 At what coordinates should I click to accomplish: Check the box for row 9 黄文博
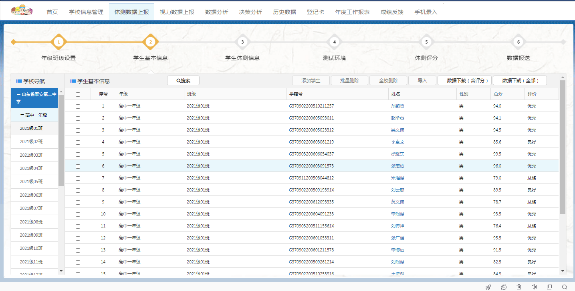coord(78,202)
